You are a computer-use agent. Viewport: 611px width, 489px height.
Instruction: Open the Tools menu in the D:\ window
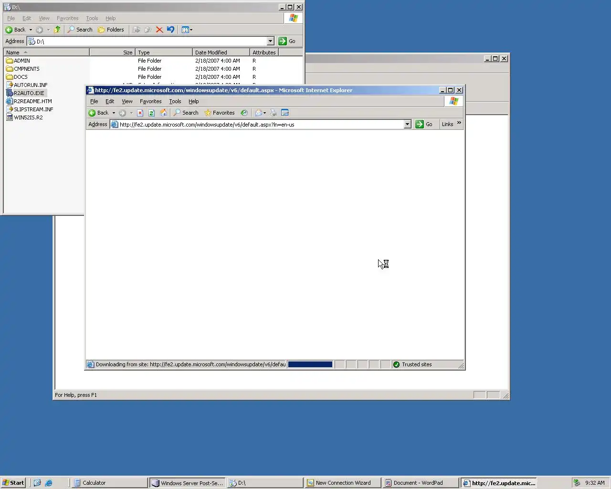92,18
